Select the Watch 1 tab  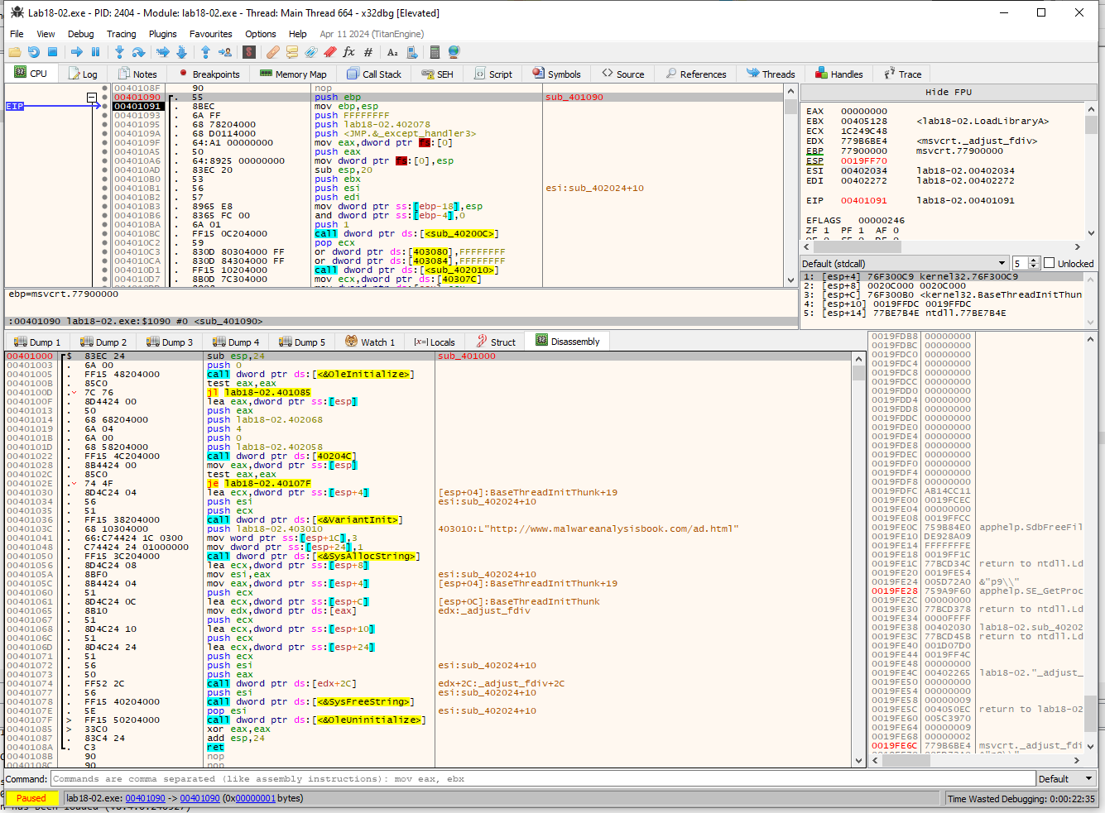[x=370, y=342]
